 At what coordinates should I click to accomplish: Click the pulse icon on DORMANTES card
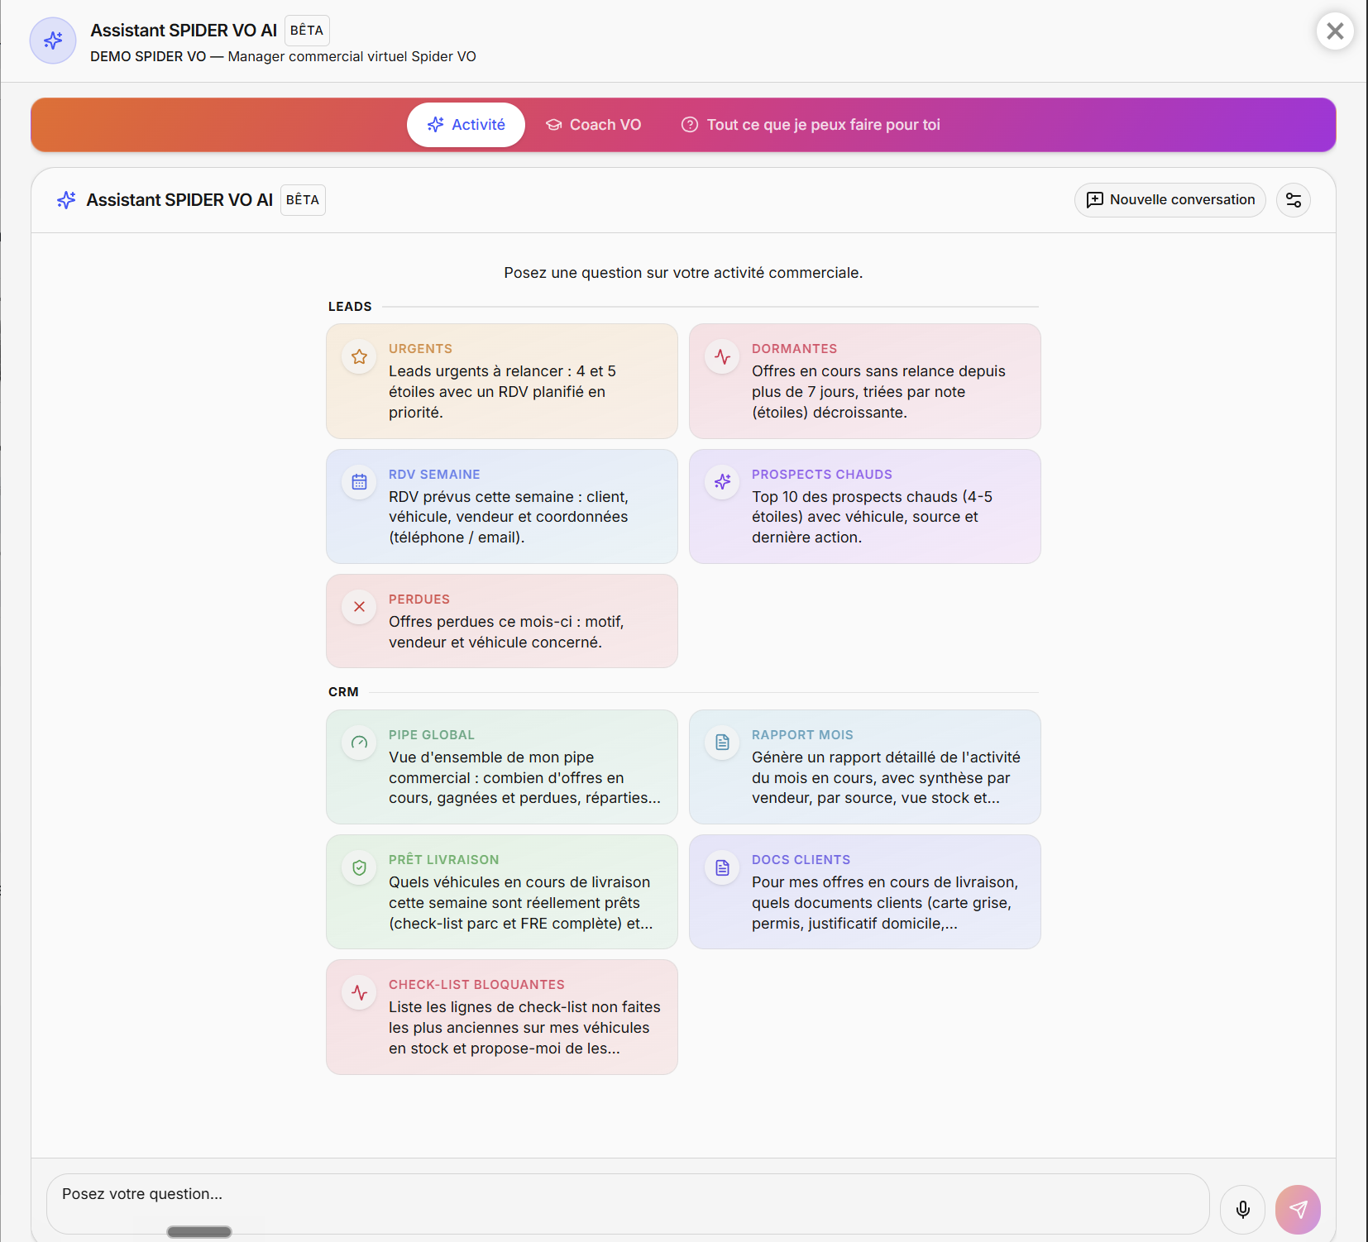pos(722,357)
